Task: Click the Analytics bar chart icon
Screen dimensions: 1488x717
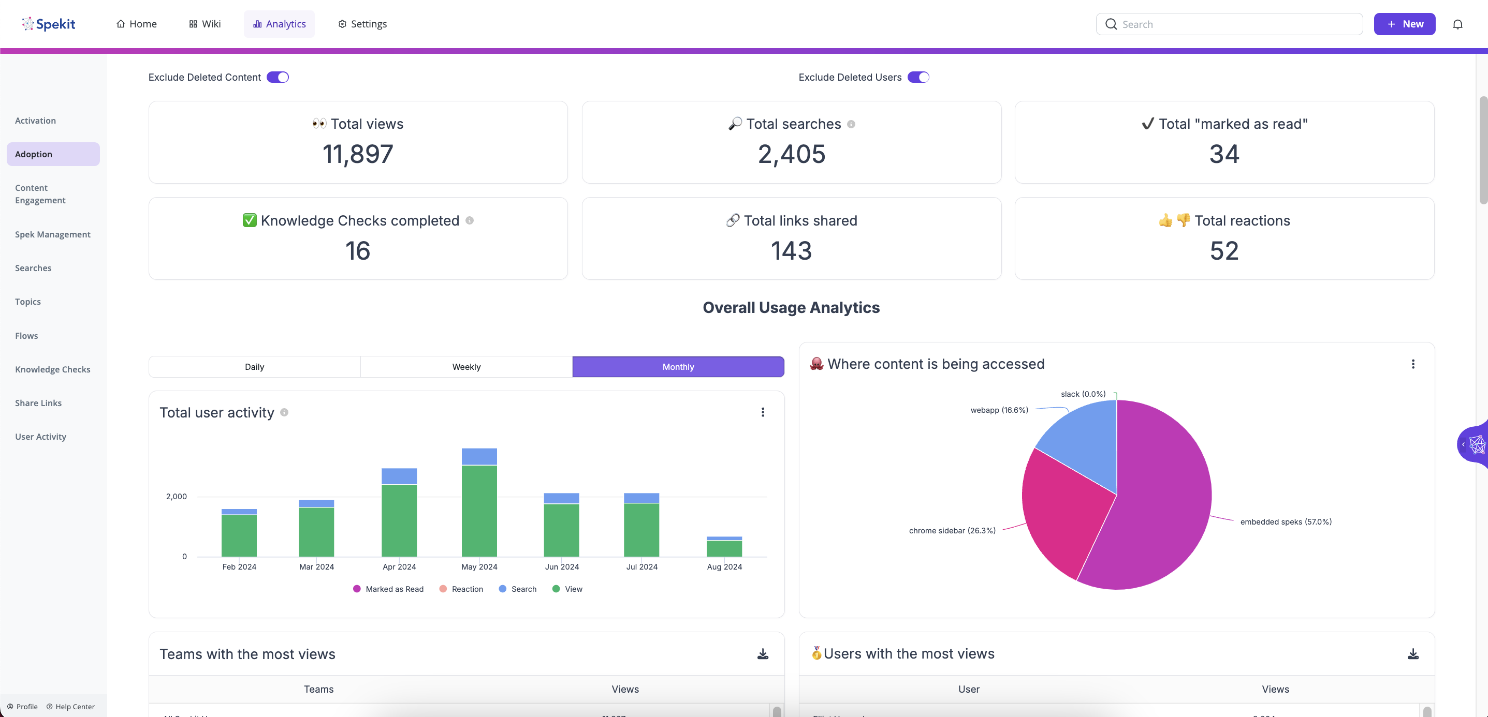Action: (x=257, y=24)
